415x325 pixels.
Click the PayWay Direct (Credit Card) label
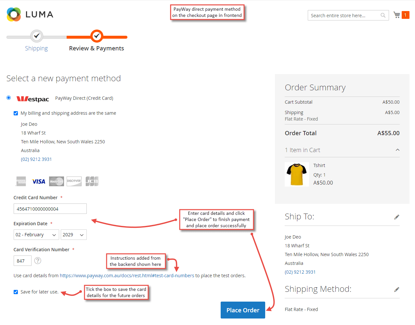(x=84, y=98)
